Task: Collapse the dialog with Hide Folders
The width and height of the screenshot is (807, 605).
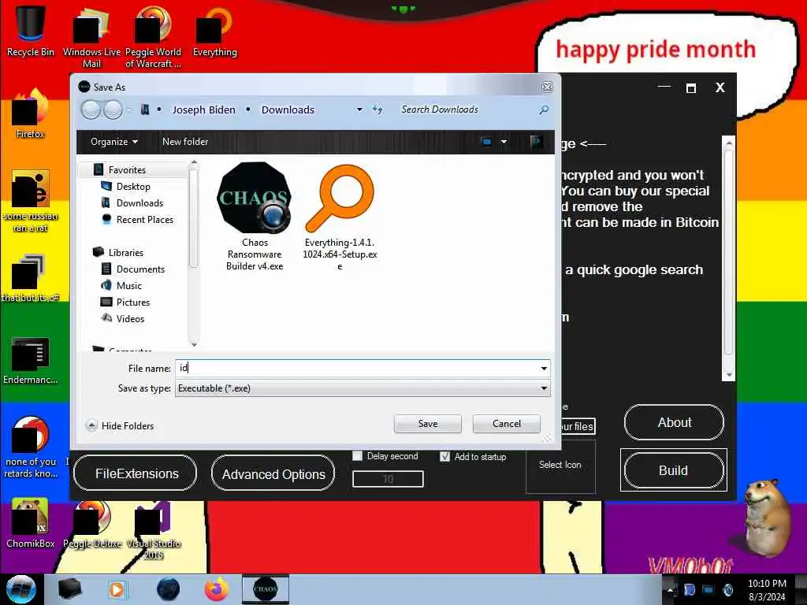Action: point(121,425)
